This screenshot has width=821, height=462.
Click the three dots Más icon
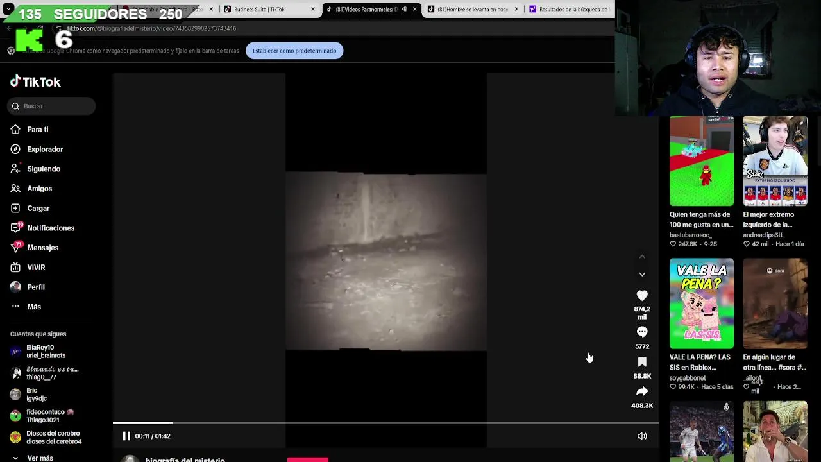pos(15,307)
